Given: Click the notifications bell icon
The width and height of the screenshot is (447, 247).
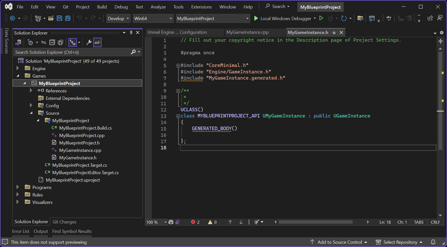Looking at the screenshot, I should [x=433, y=242].
